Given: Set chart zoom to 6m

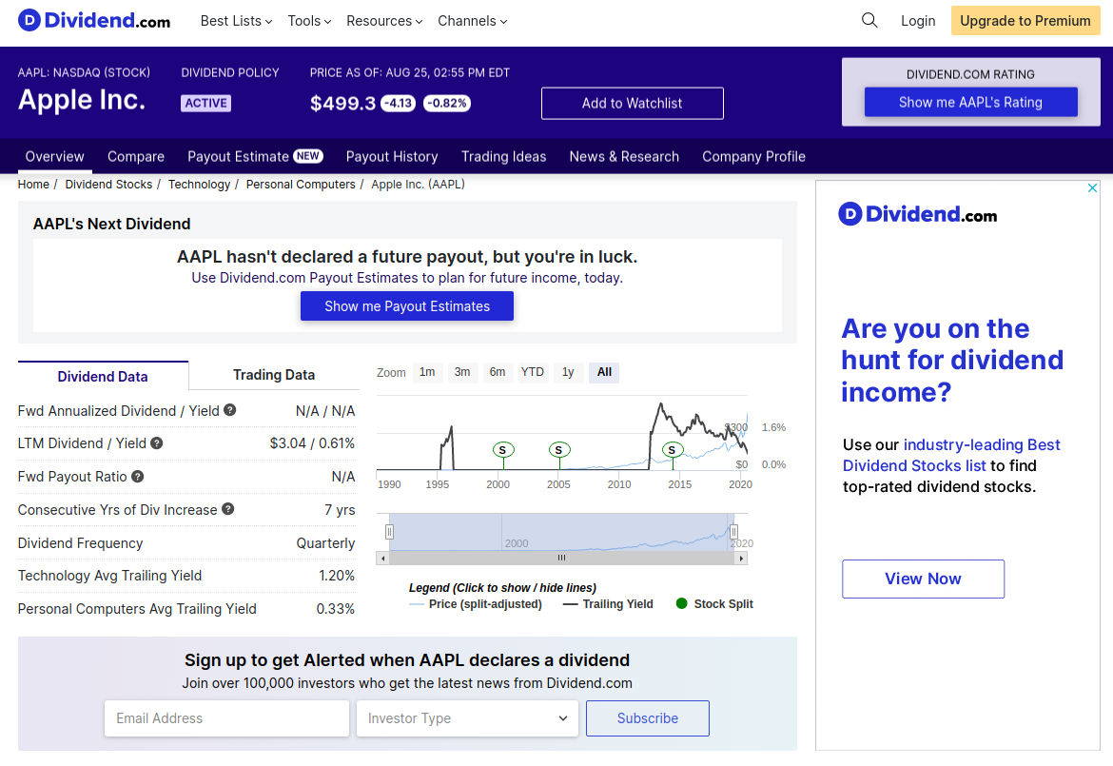Looking at the screenshot, I should pyautogui.click(x=498, y=372).
